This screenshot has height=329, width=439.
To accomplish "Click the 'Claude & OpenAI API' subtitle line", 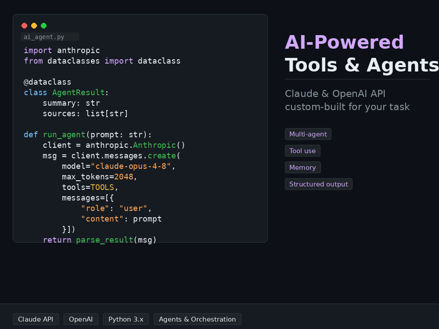I will click(x=335, y=93).
